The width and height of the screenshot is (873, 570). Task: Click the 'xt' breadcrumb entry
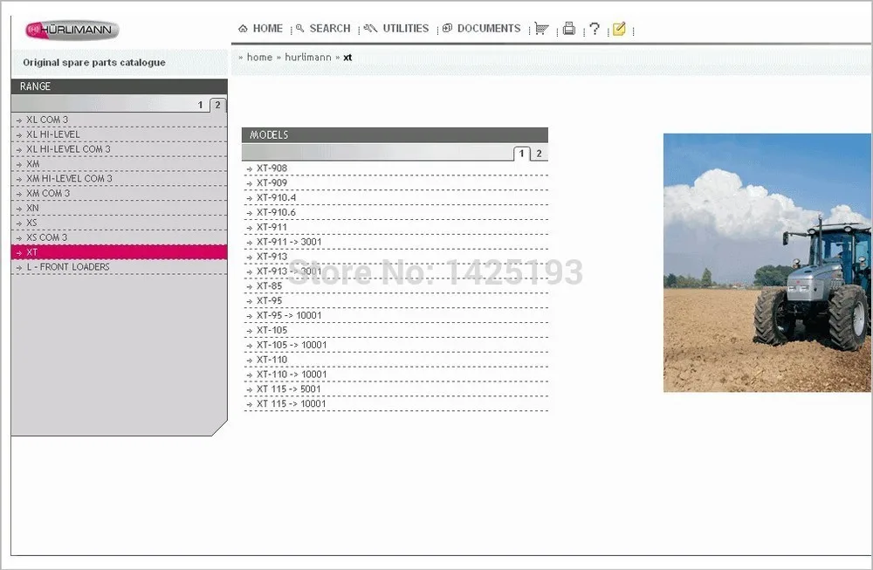[x=347, y=58]
